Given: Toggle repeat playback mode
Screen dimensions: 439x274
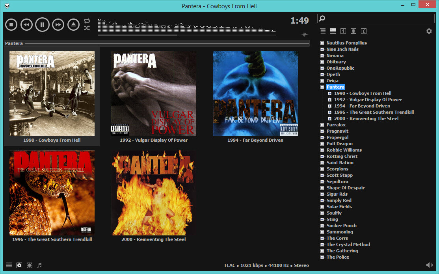Looking at the screenshot, I should 87,21.
